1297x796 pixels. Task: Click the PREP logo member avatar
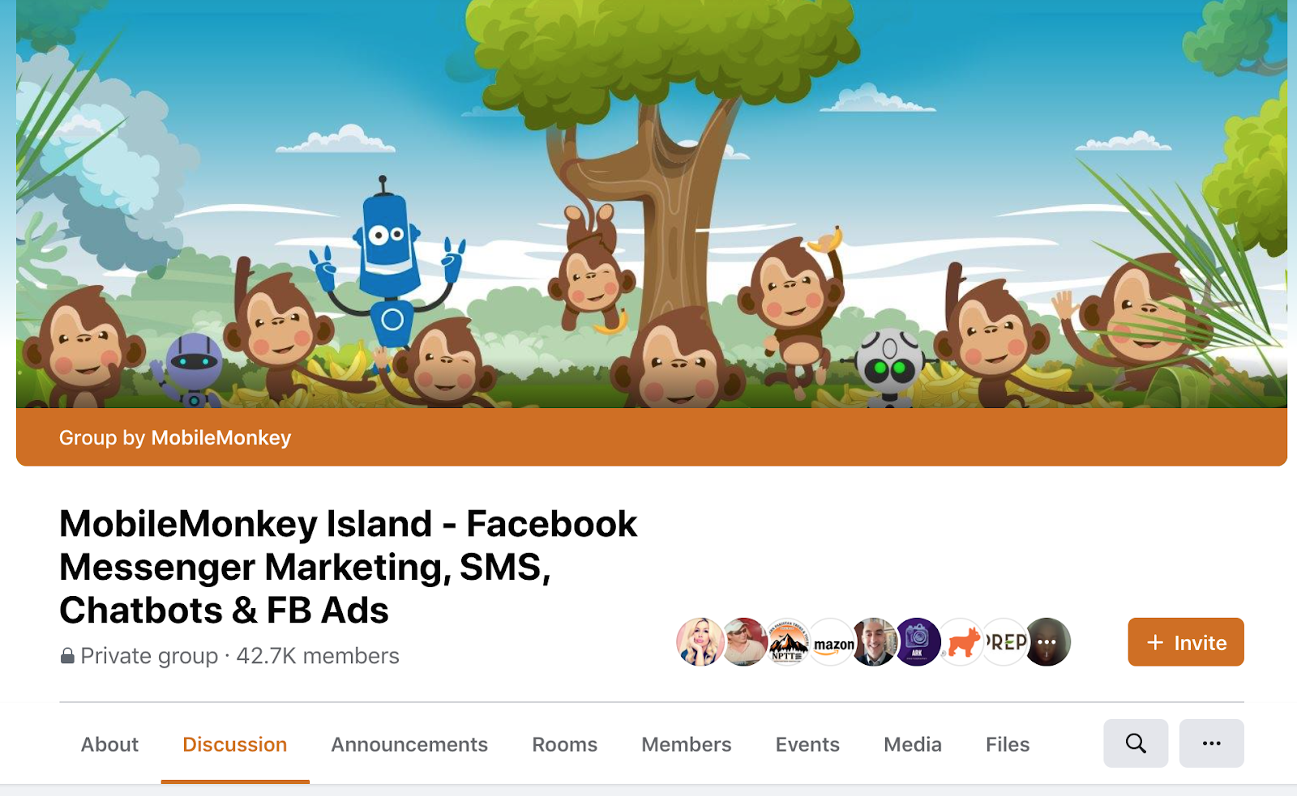coord(1005,642)
